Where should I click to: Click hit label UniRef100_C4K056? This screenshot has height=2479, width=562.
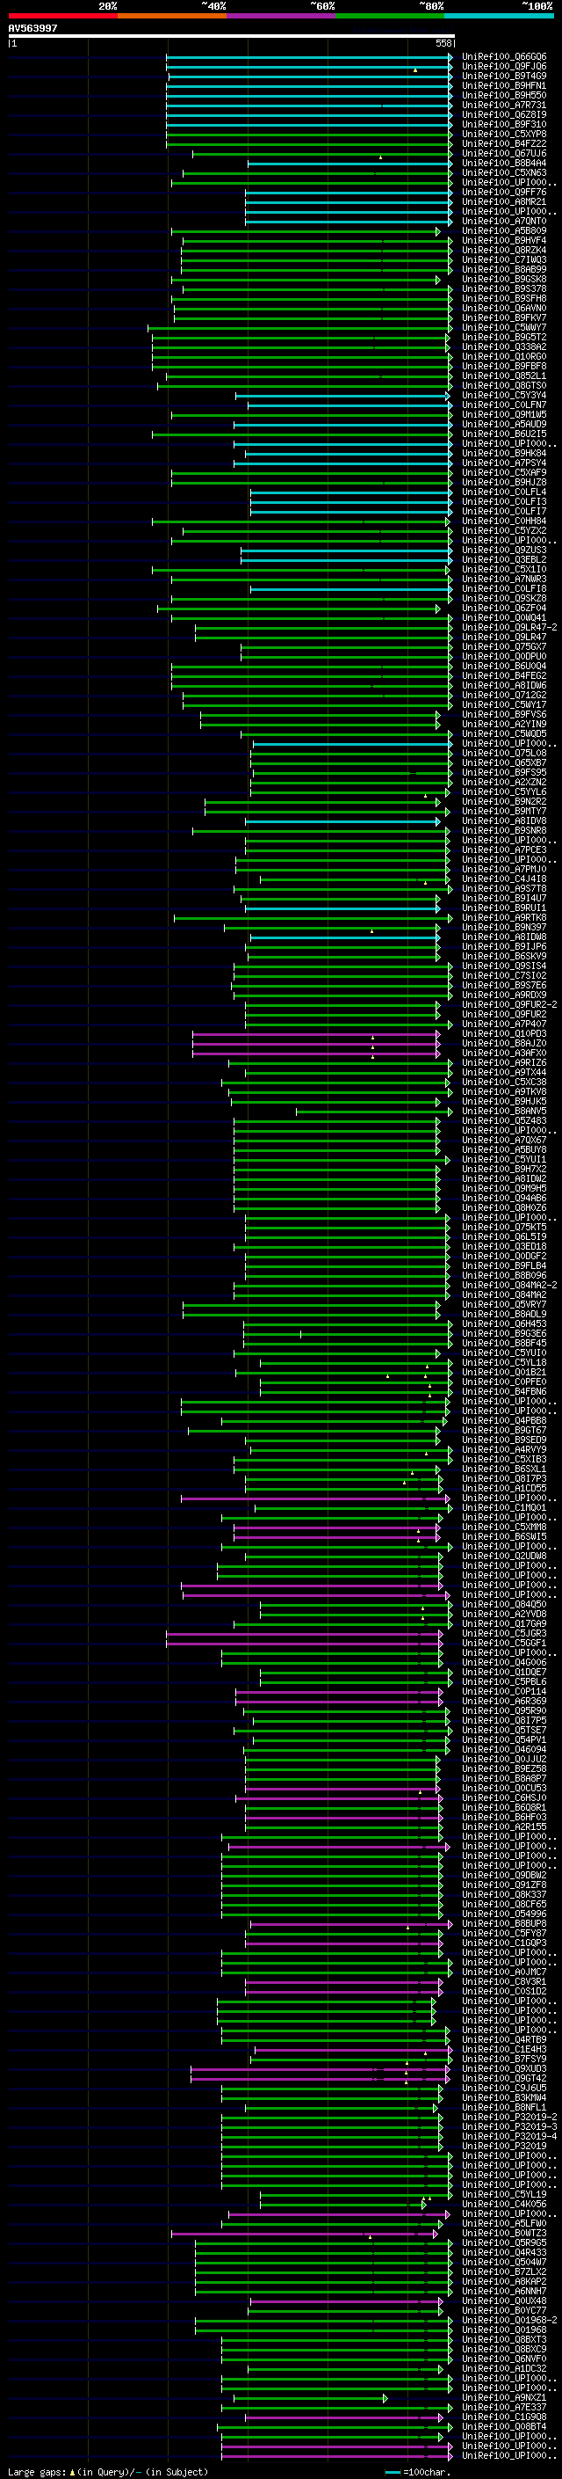pyautogui.click(x=503, y=2204)
